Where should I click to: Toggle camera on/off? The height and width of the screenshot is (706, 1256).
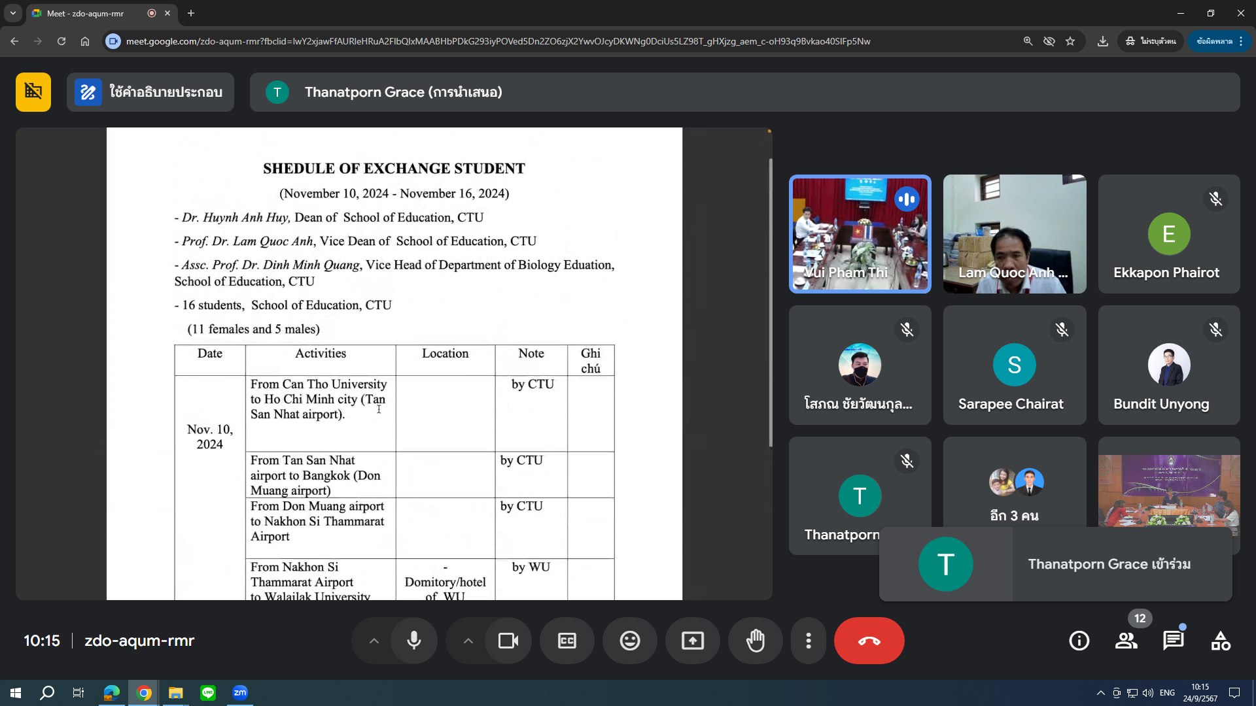[507, 641]
